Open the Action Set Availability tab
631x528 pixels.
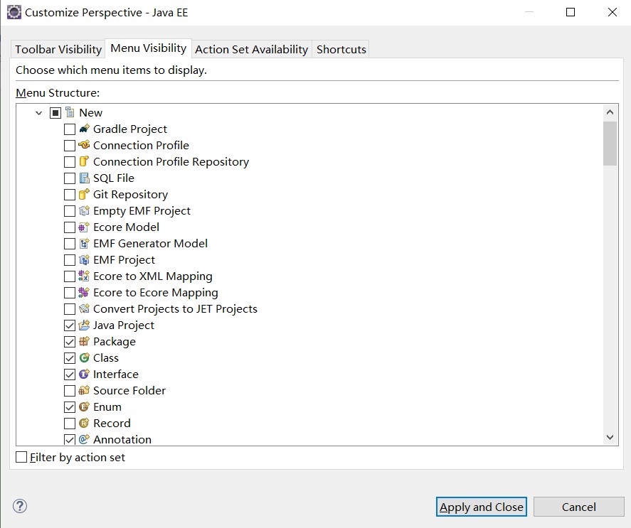tap(252, 49)
